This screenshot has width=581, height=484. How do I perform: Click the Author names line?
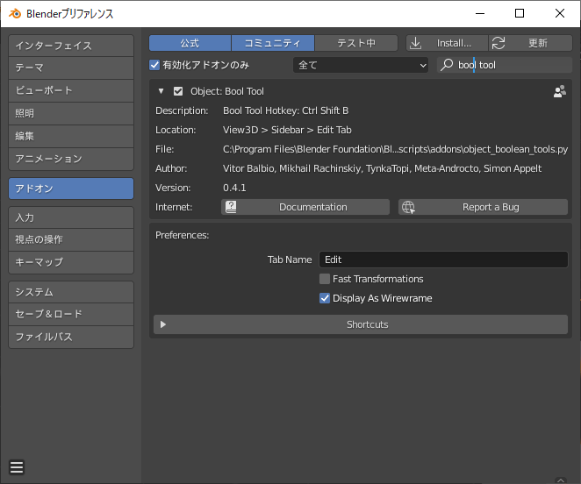(x=382, y=168)
